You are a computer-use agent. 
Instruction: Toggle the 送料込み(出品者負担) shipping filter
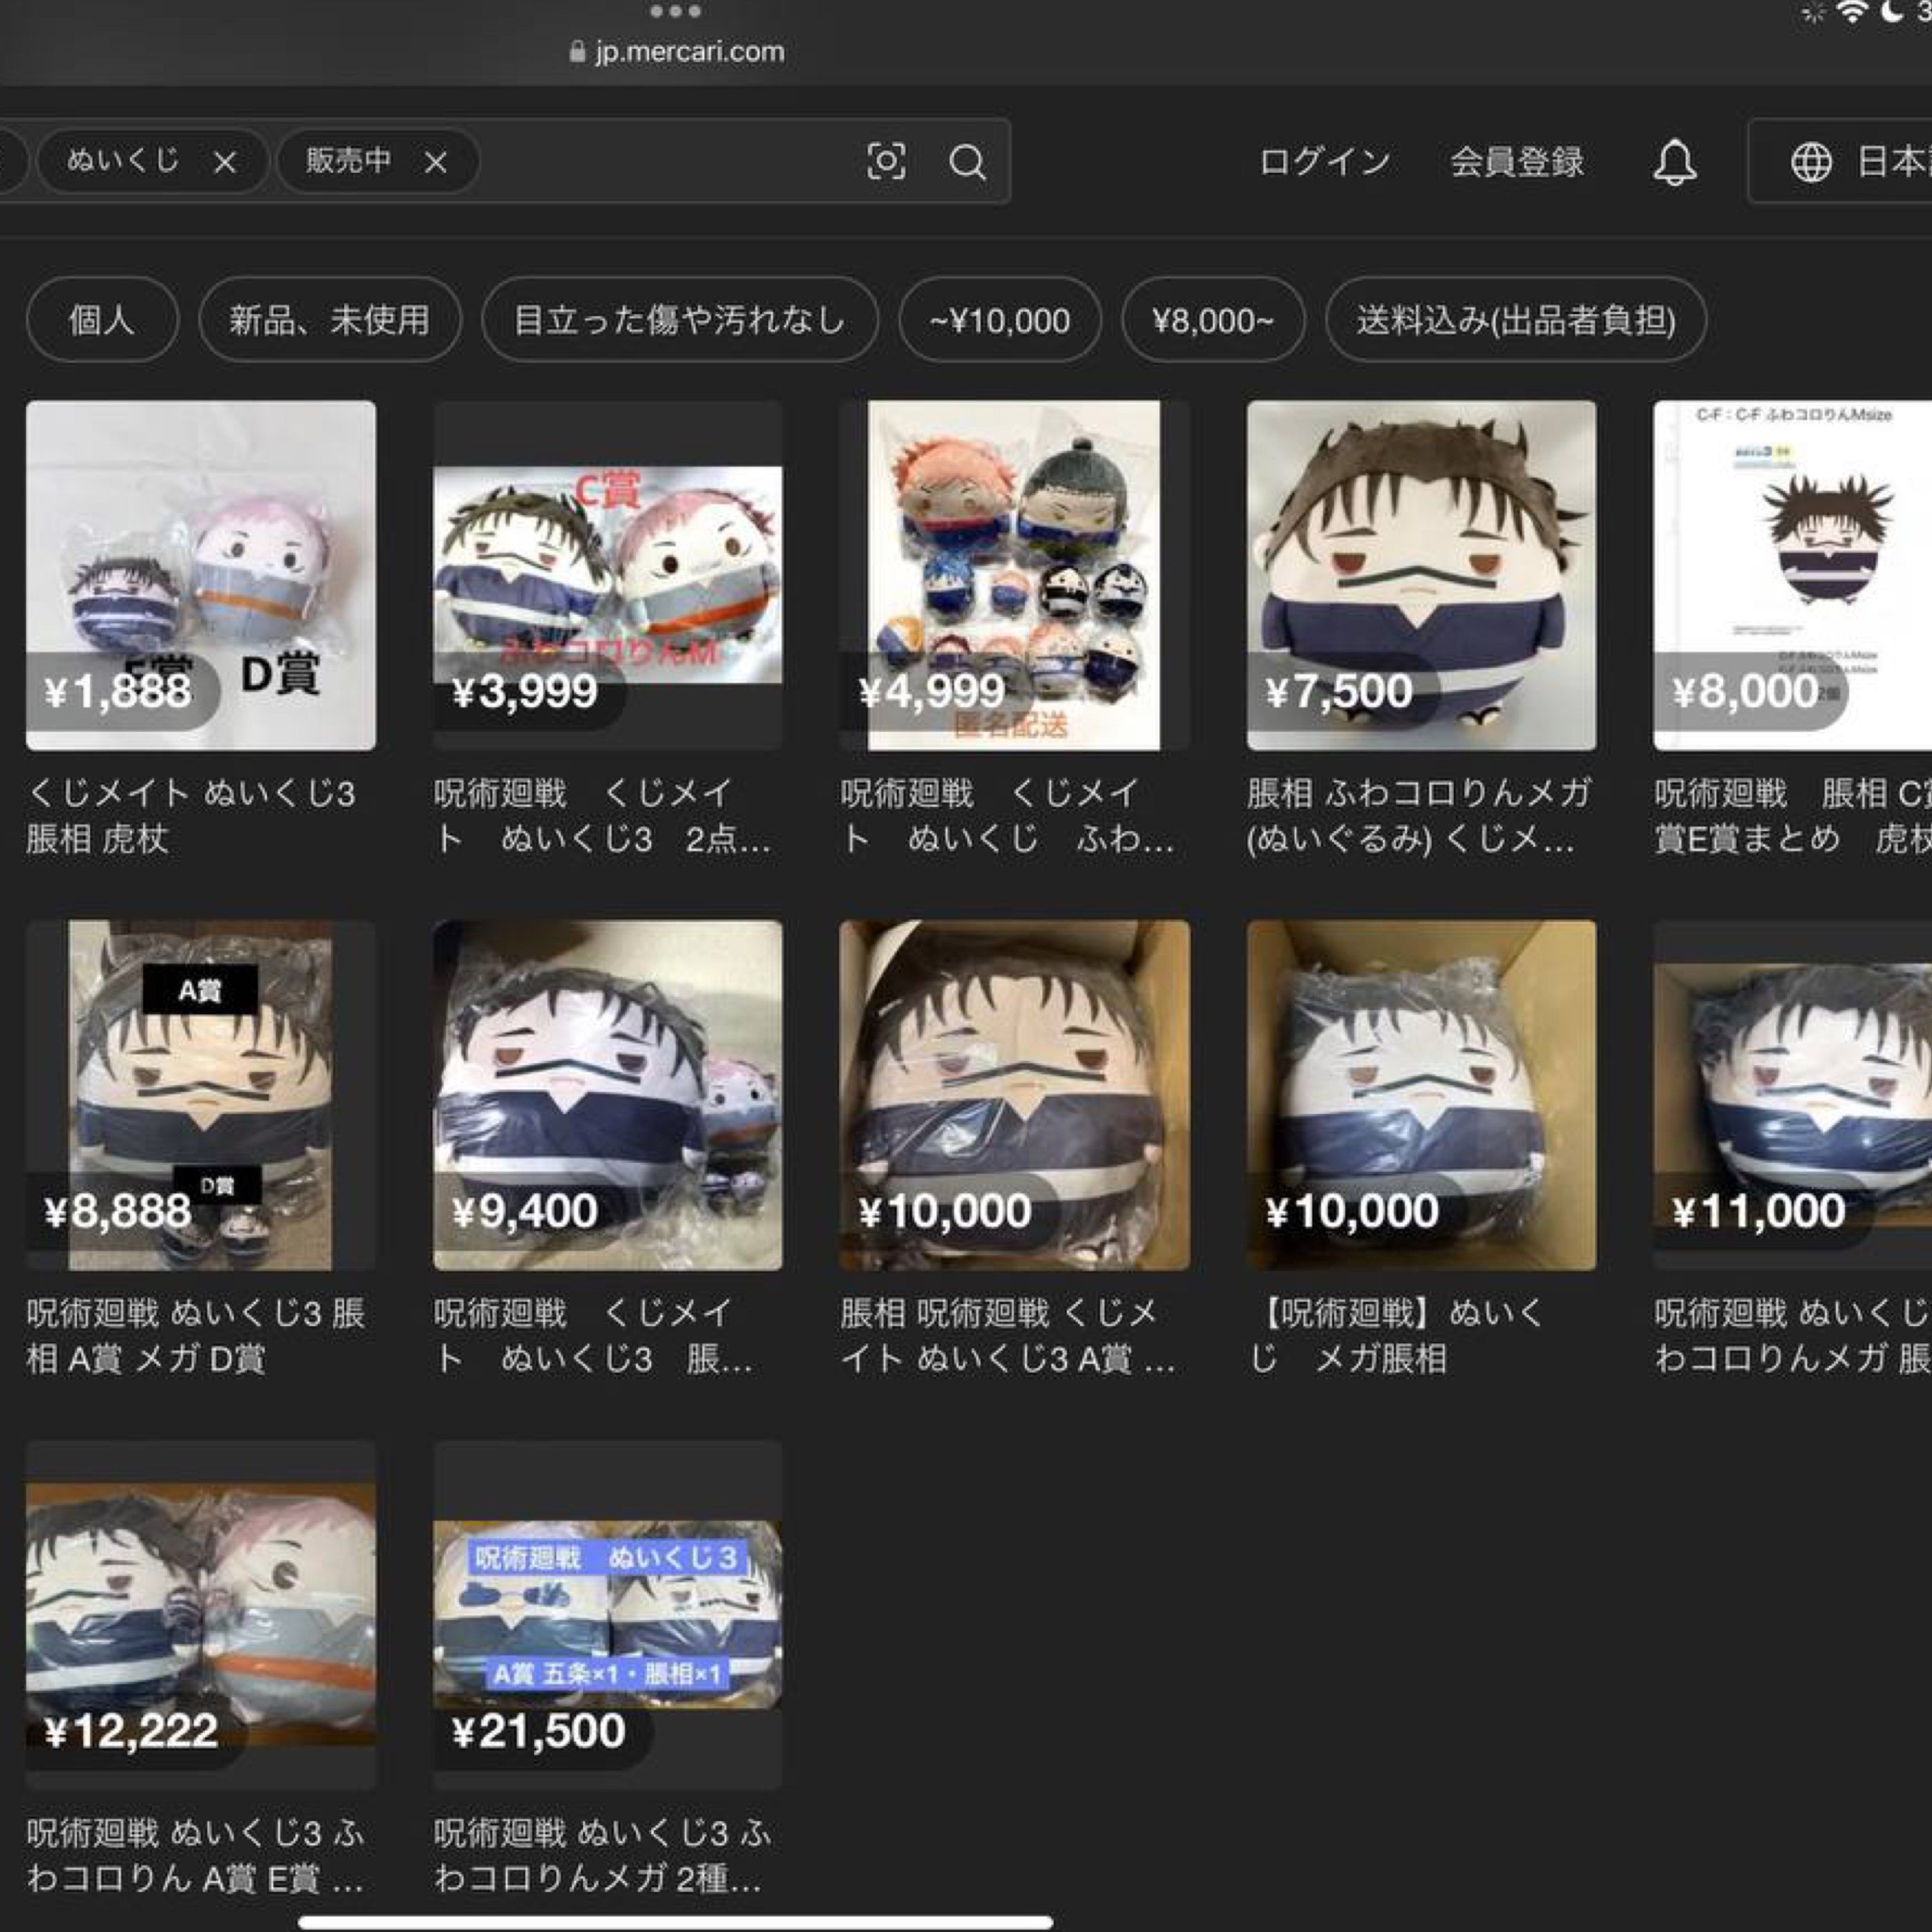point(1517,321)
